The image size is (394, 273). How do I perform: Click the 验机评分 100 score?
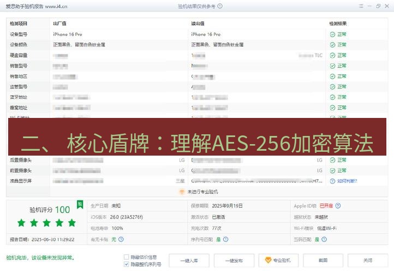pos(50,210)
